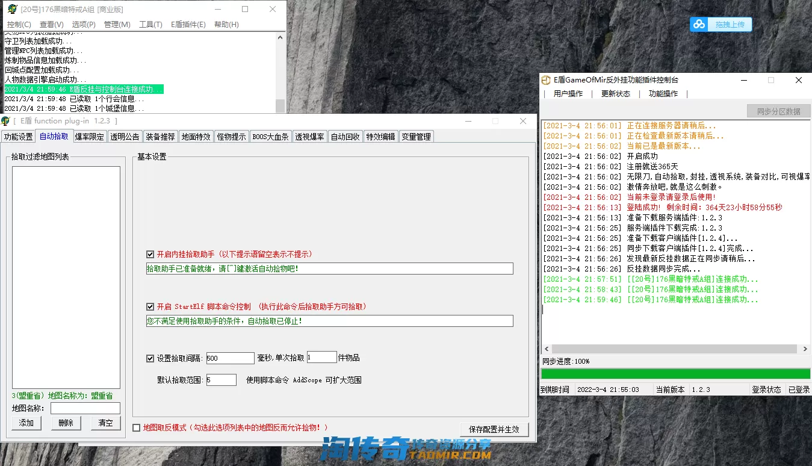812x466 pixels.
Task: Switch to the 自动回收 tab
Action: click(x=346, y=137)
